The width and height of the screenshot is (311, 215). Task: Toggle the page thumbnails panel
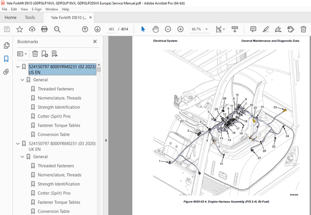7,46
